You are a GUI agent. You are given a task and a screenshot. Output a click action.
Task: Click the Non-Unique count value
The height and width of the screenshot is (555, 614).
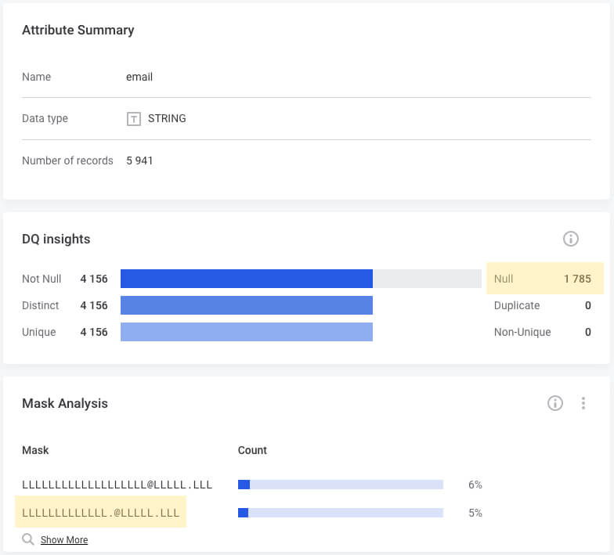tap(587, 332)
